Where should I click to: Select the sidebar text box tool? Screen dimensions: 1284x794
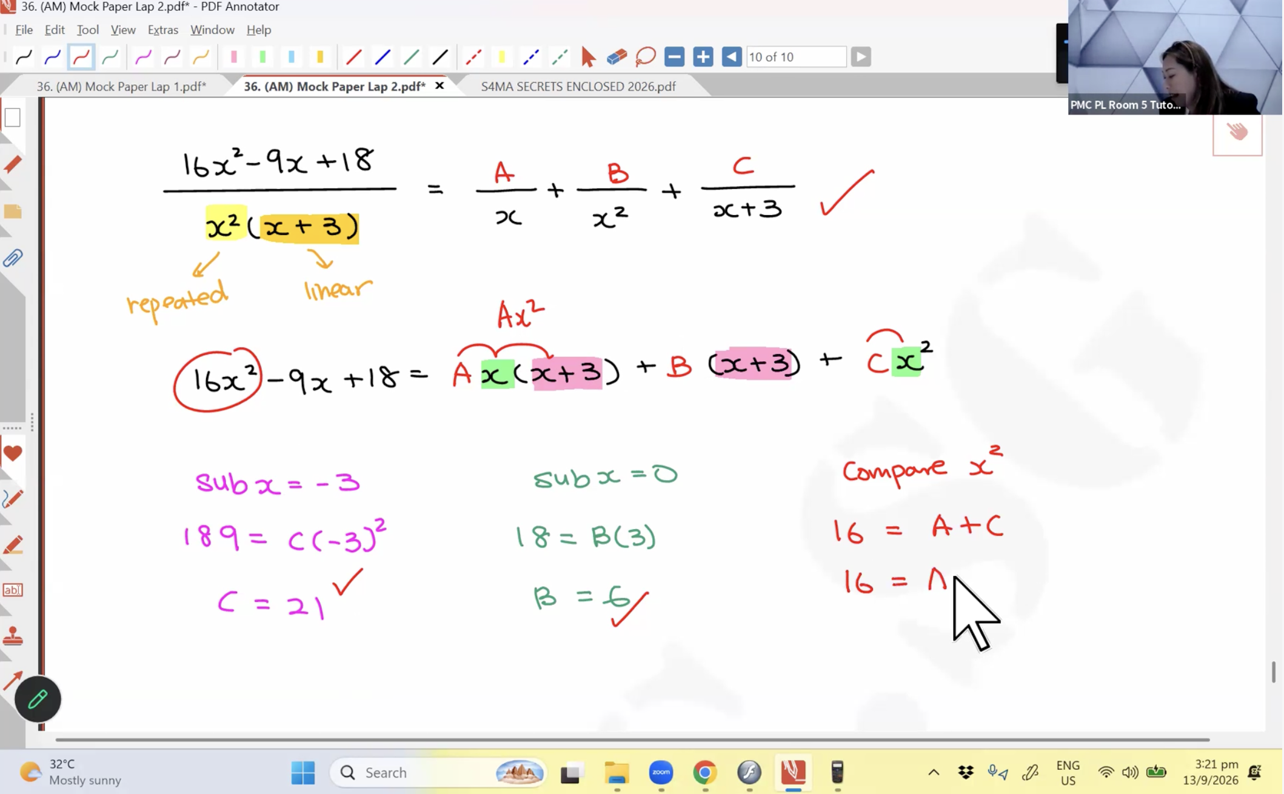(x=13, y=590)
